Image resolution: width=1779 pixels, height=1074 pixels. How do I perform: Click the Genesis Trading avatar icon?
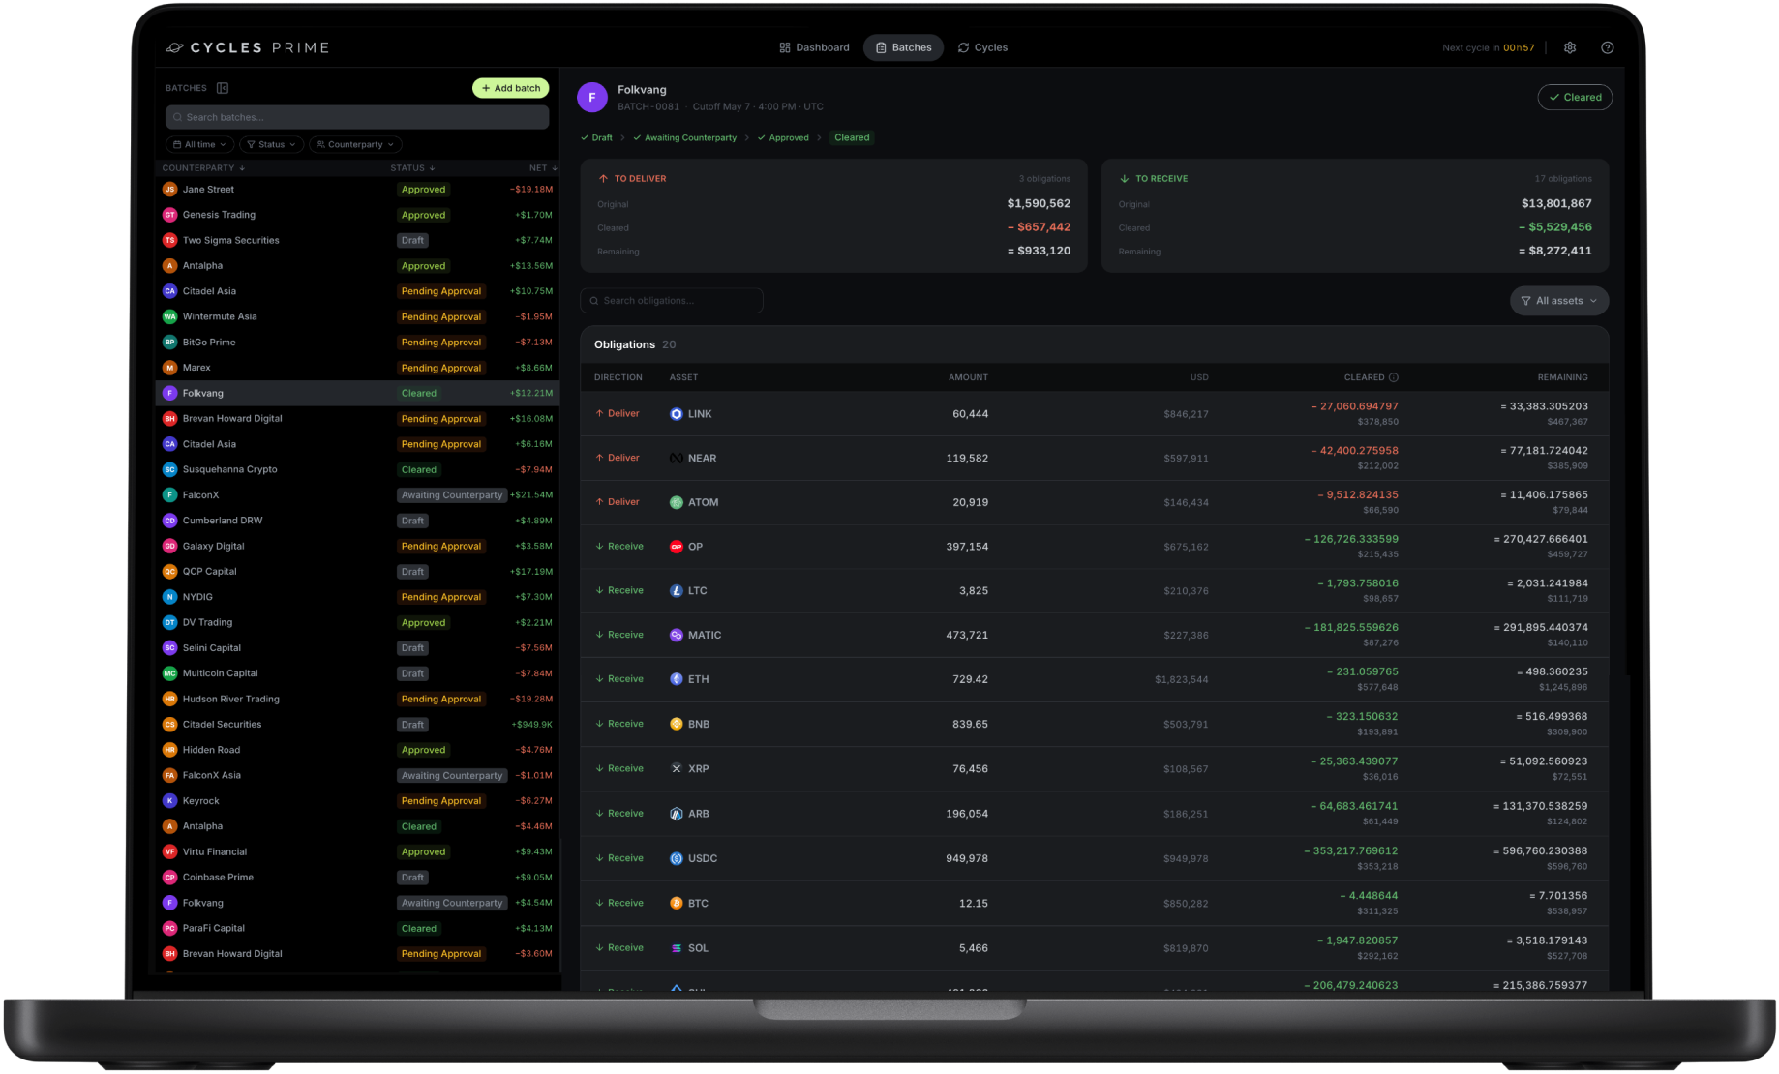[169, 215]
